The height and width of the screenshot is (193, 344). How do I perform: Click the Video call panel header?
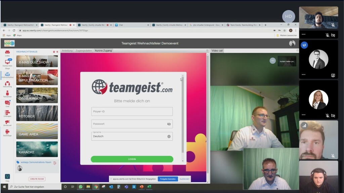pyautogui.click(x=217, y=51)
